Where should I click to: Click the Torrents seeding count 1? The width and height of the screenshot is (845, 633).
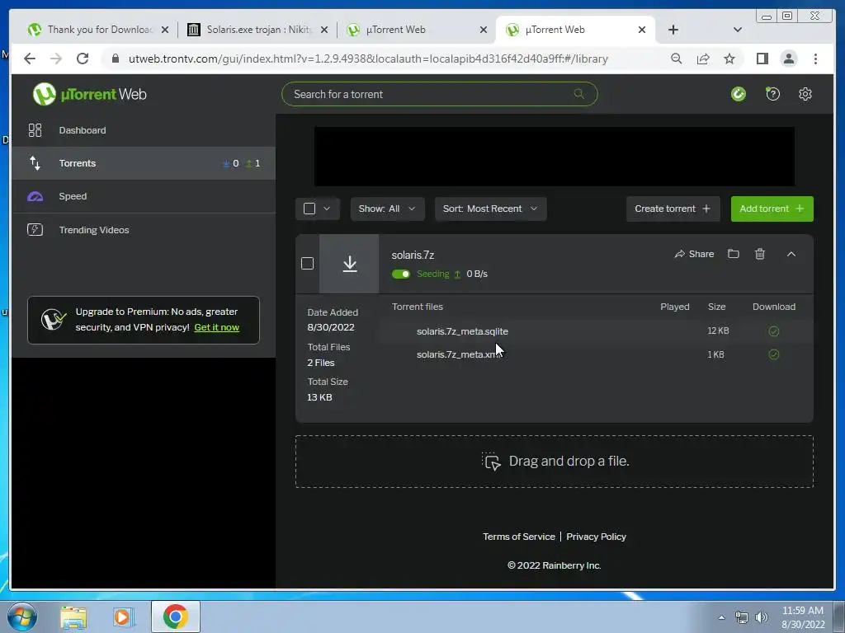[253, 163]
